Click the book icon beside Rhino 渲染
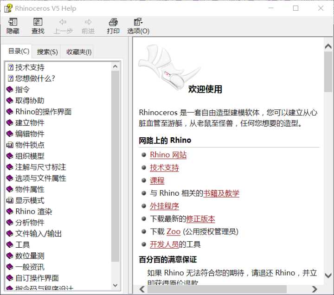 point(10,212)
